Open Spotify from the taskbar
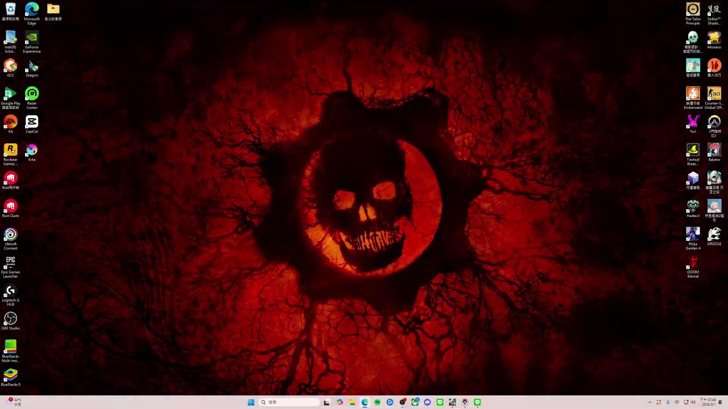 (x=377, y=402)
